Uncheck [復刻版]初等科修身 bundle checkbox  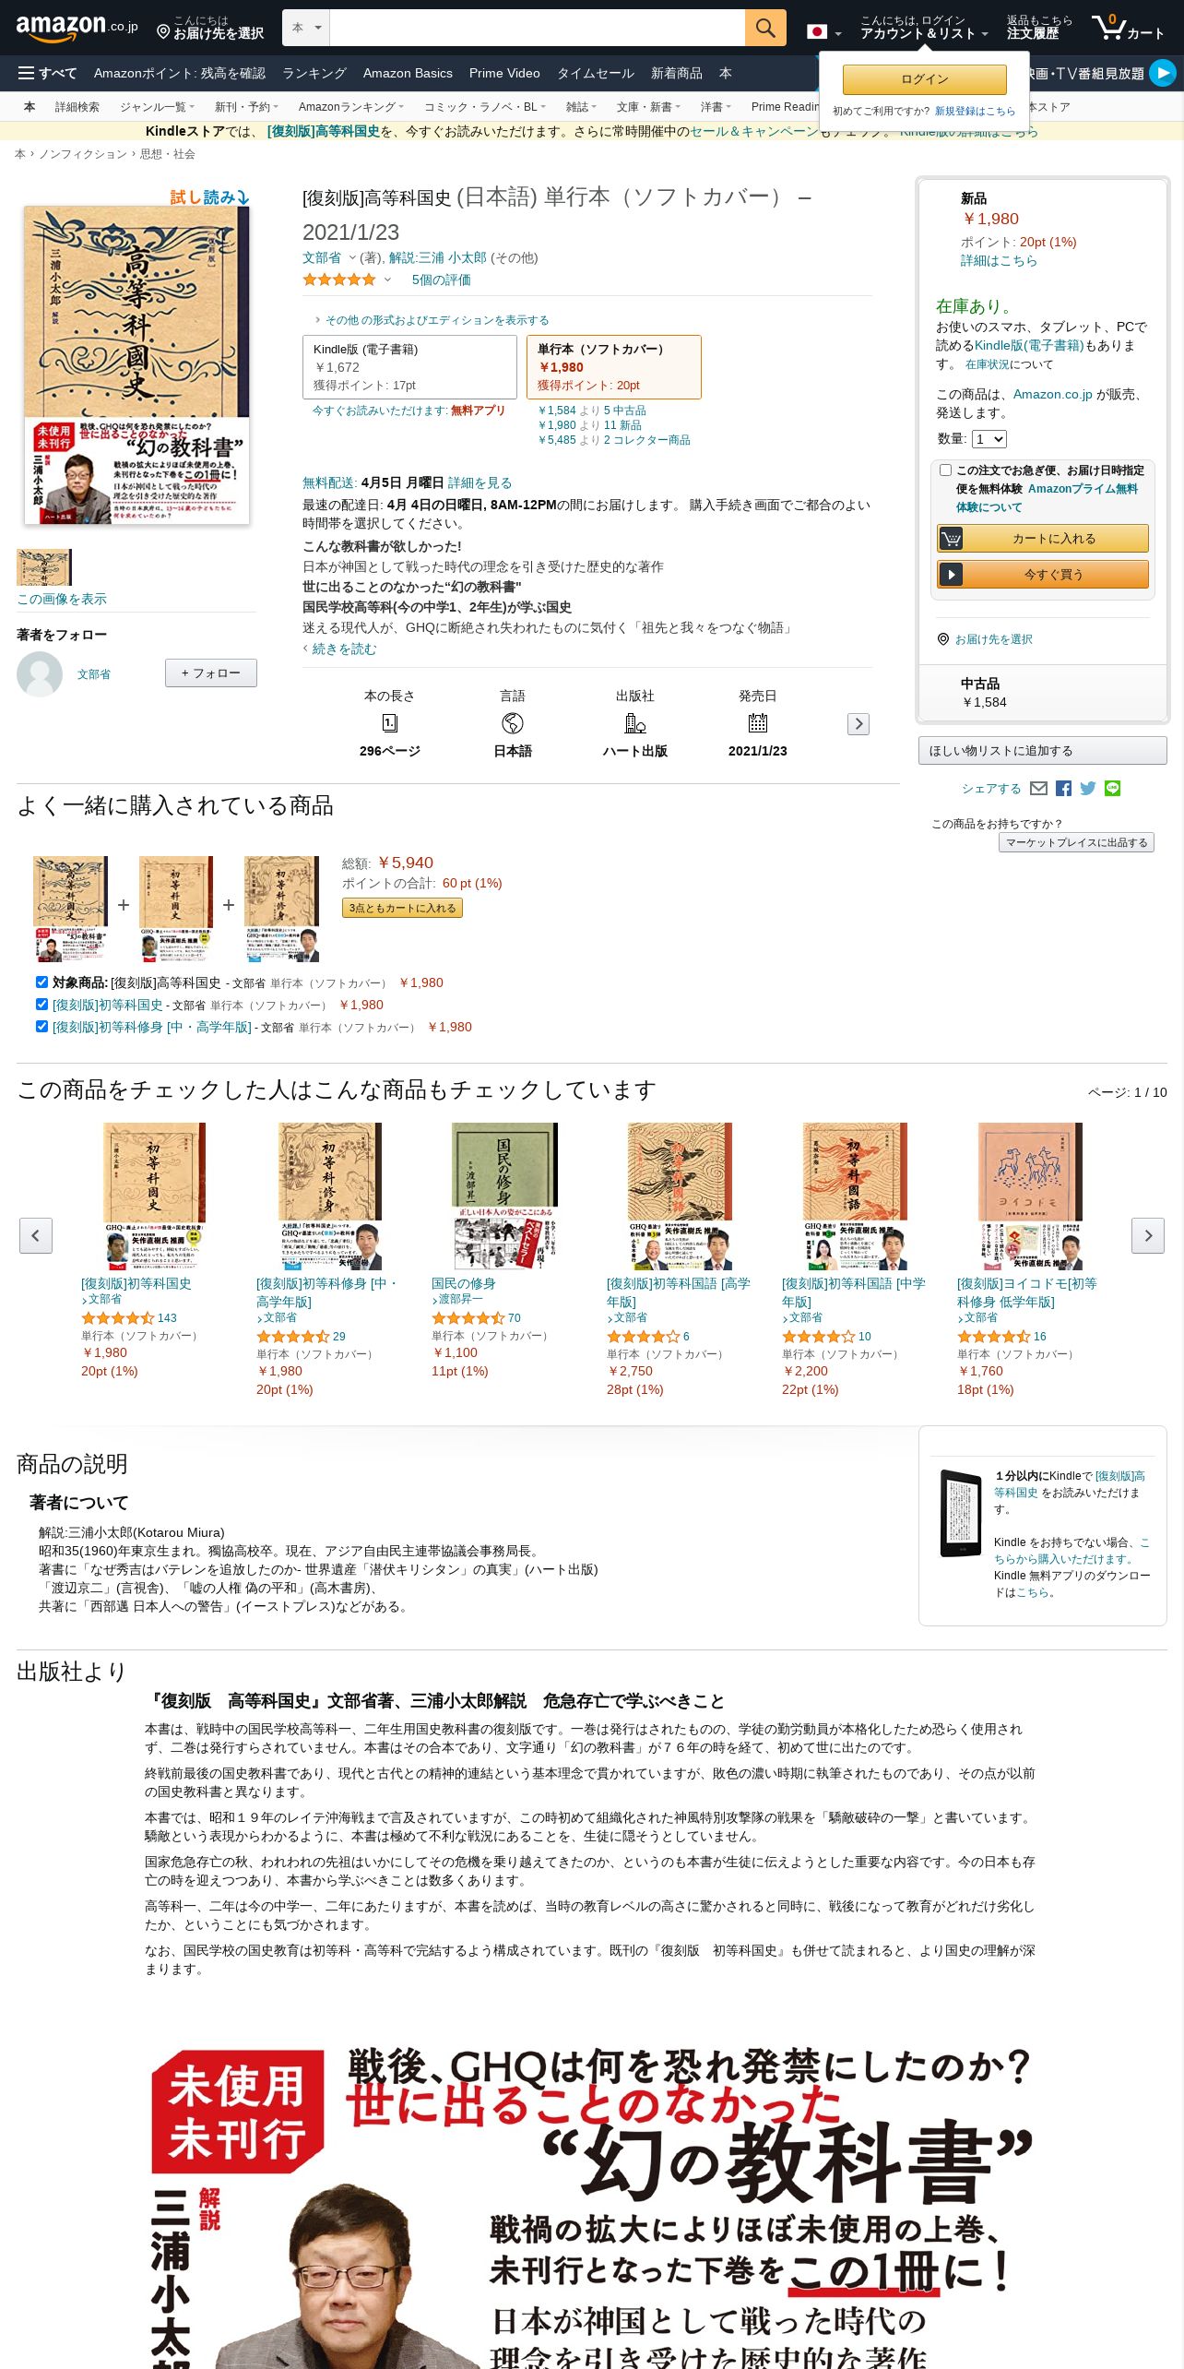41,1026
